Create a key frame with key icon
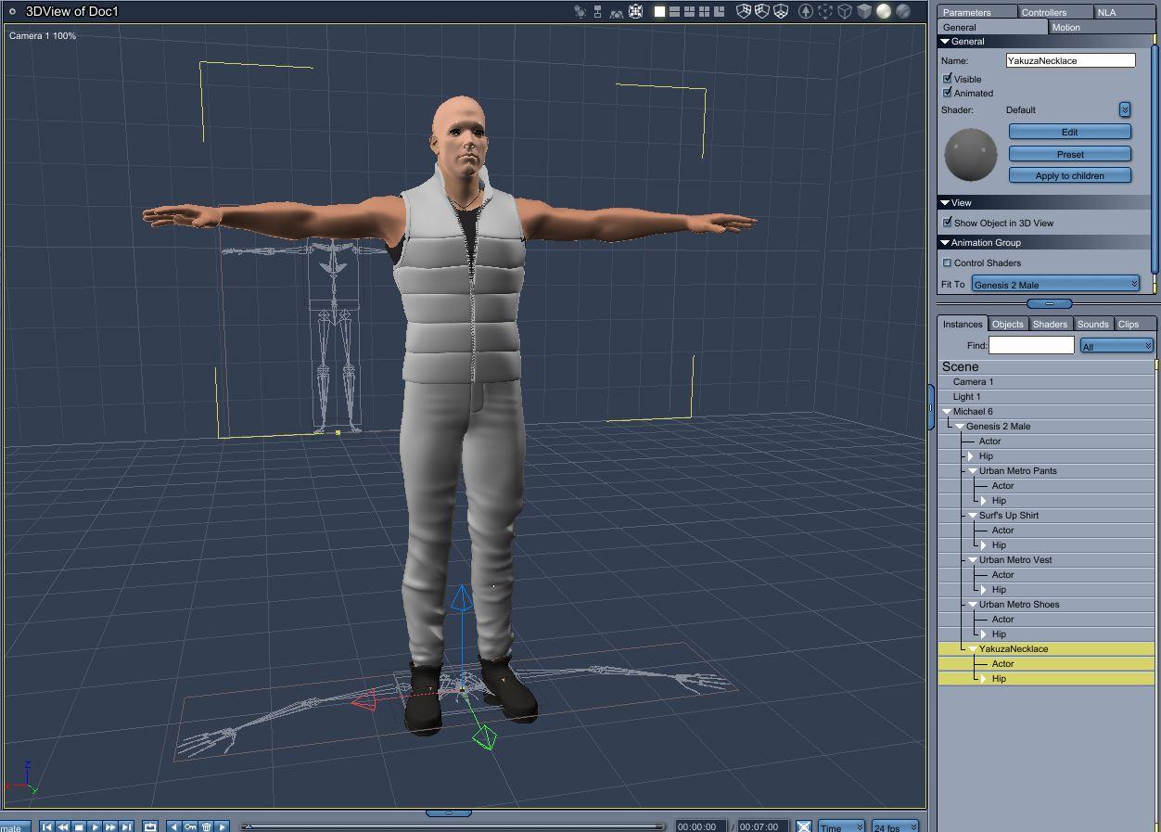Viewport: 1161px width, 832px height. pos(190,826)
